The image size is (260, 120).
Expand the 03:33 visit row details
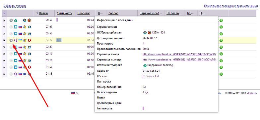4,47
